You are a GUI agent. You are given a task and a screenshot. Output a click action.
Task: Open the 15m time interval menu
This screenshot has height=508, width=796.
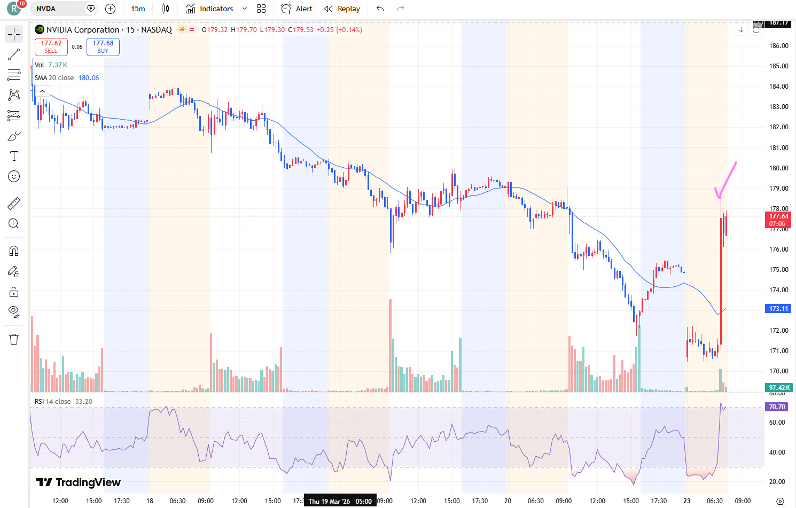(x=138, y=9)
